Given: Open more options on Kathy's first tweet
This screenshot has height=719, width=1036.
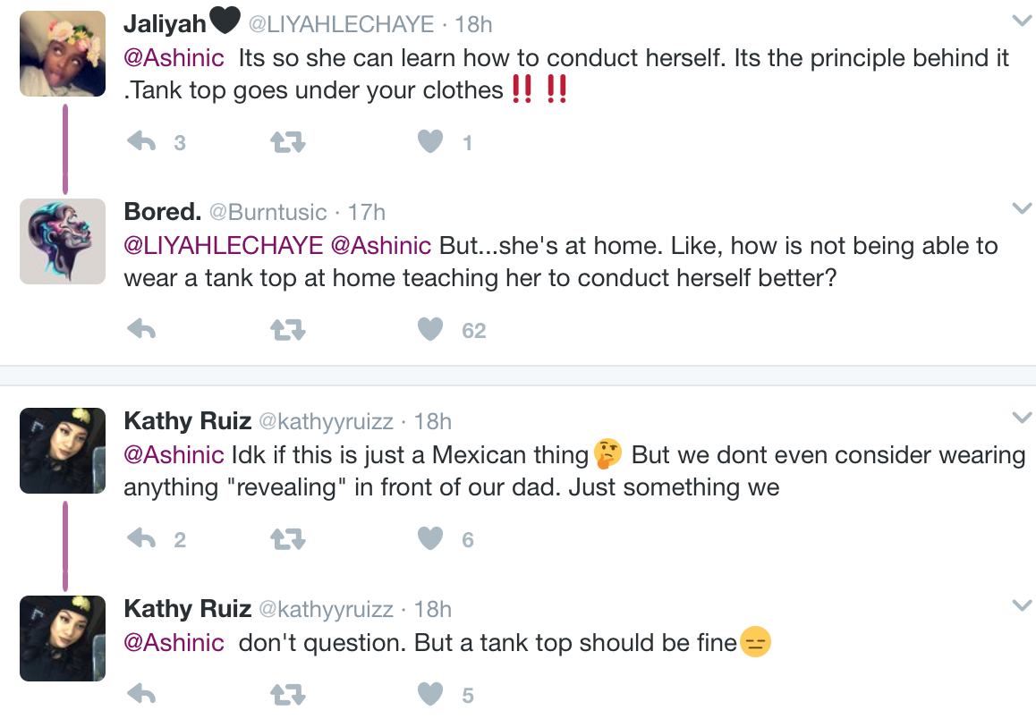Looking at the screenshot, I should [x=1021, y=418].
